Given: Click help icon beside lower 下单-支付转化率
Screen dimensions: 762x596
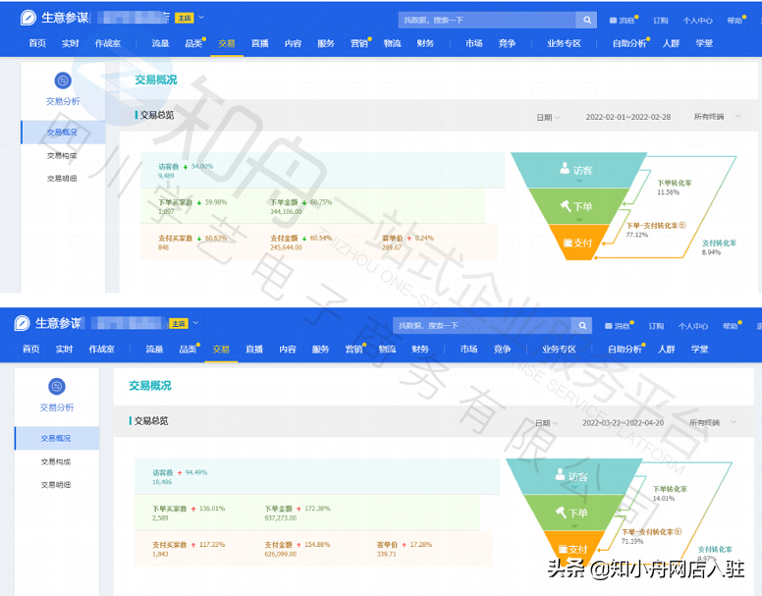Looking at the screenshot, I should [678, 531].
